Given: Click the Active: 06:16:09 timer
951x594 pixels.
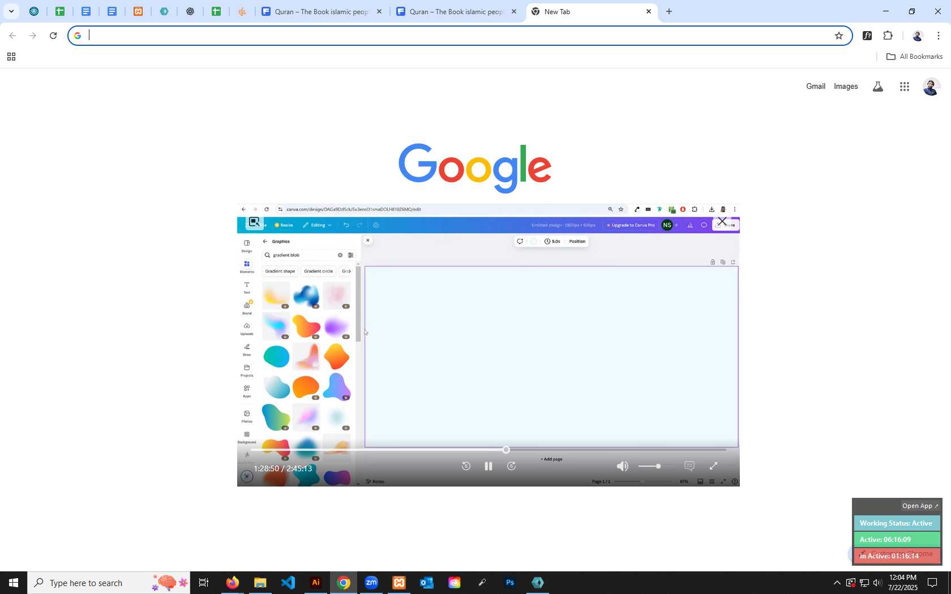Looking at the screenshot, I should [x=897, y=540].
